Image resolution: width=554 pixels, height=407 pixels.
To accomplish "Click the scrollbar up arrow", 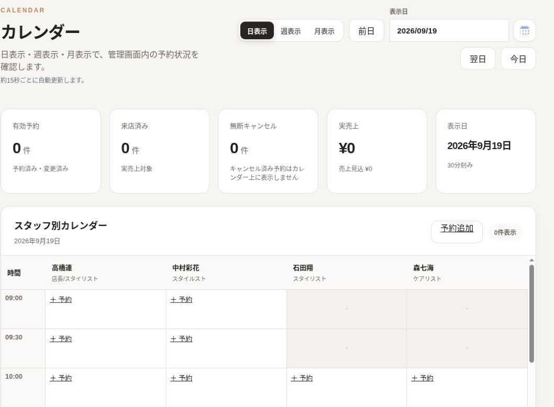I will (x=531, y=260).
